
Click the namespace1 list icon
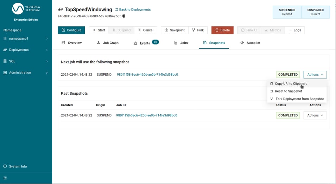5,39
